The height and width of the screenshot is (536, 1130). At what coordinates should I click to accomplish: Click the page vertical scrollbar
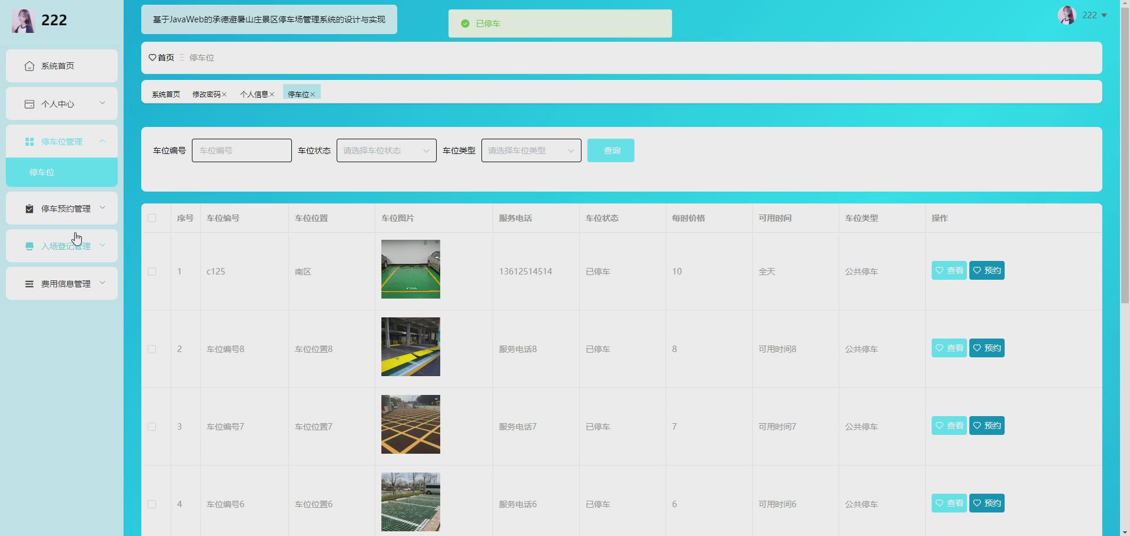coord(1125,156)
